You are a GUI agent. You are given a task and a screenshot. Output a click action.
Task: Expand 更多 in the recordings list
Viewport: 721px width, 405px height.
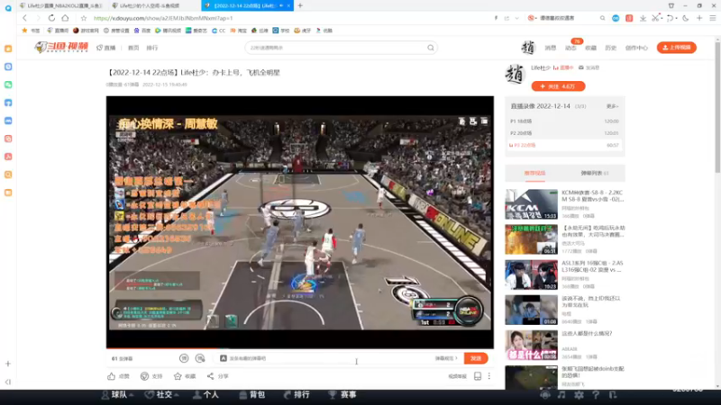[613, 106]
